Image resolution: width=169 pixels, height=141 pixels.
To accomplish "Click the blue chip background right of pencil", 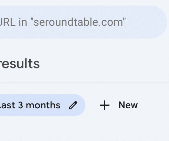I will click(x=81, y=105).
